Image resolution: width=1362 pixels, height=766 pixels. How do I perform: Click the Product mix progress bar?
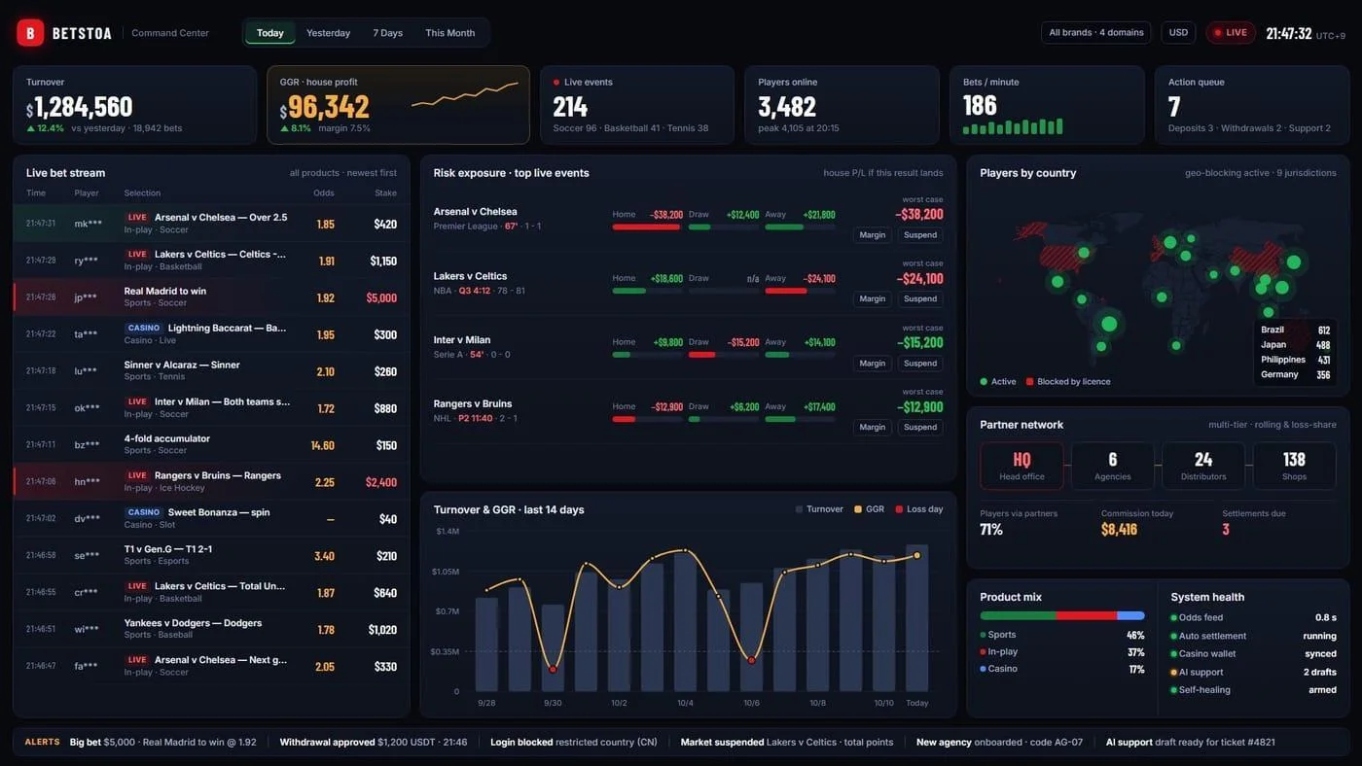tap(1062, 615)
